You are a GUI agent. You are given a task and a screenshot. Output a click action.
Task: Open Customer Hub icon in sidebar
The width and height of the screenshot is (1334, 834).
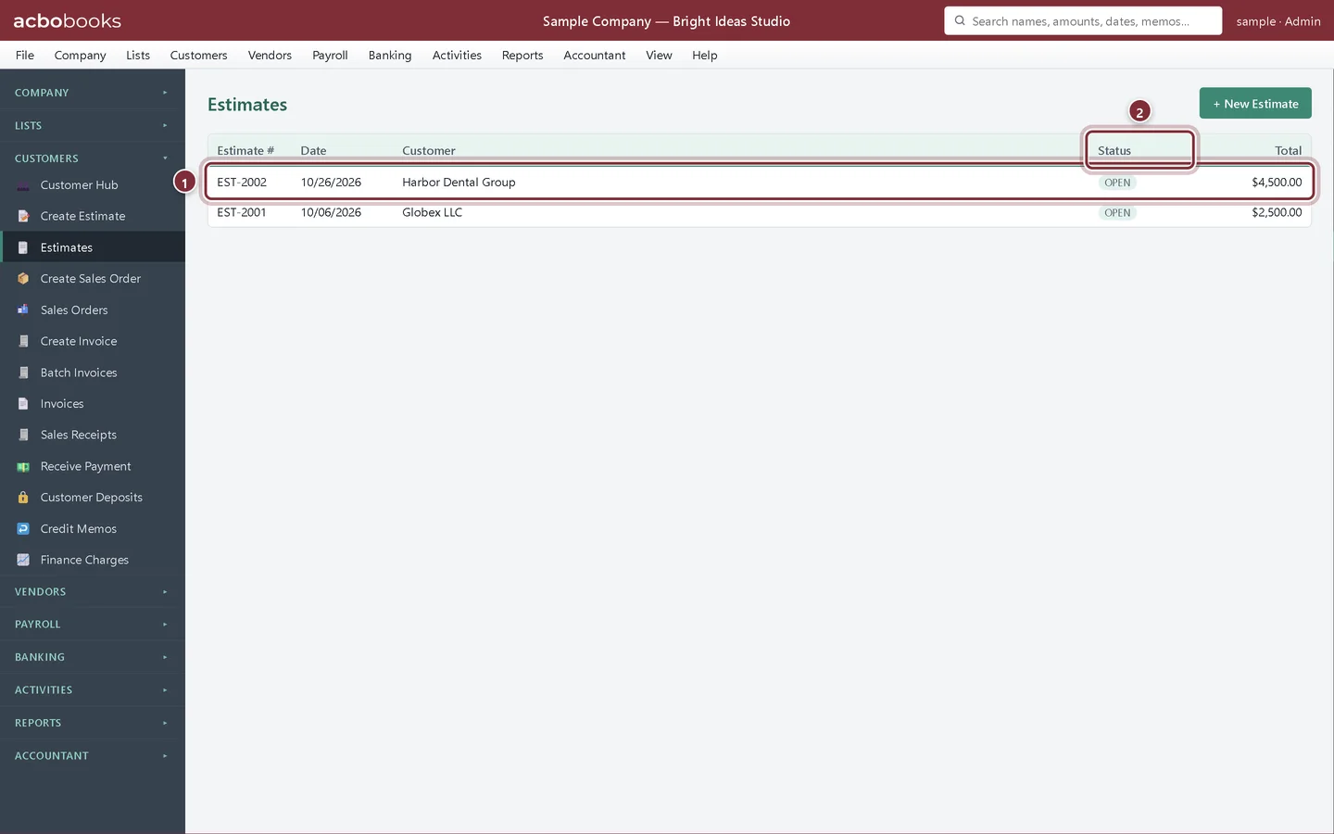pos(23,185)
